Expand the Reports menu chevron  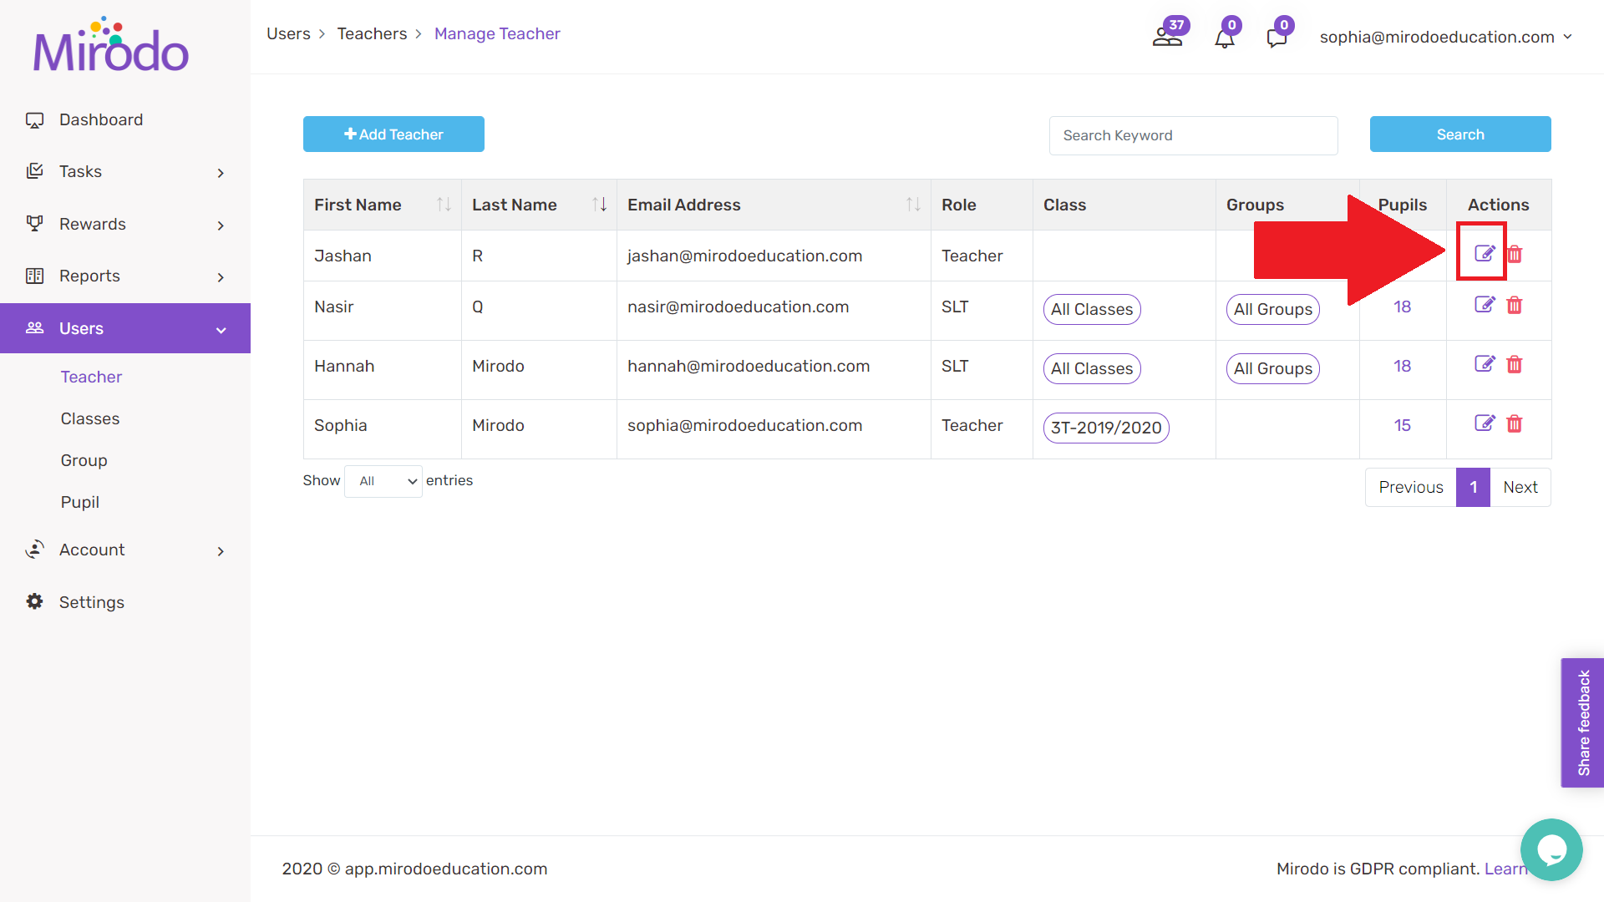221,277
